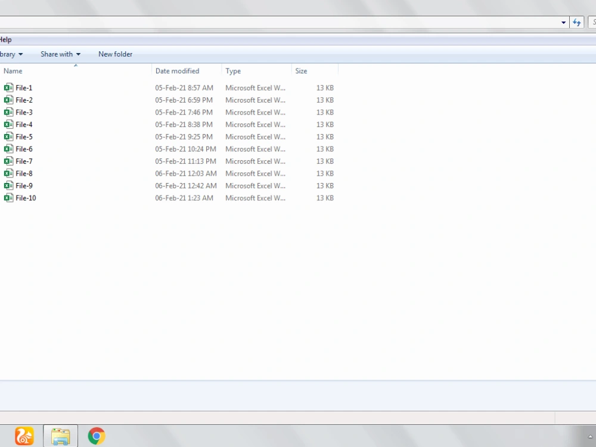
Task: Click the 13 KB size of File-2
Action: [325, 100]
